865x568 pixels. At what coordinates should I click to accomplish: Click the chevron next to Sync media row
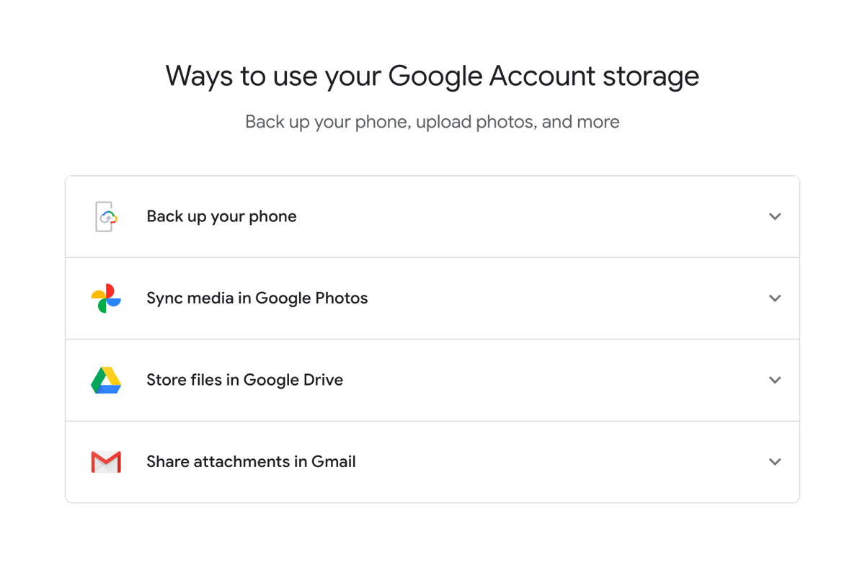775,298
